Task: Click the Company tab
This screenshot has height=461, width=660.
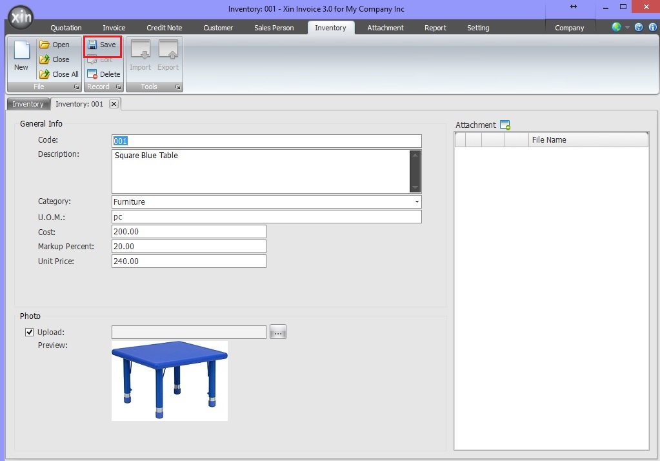Action: click(x=570, y=28)
